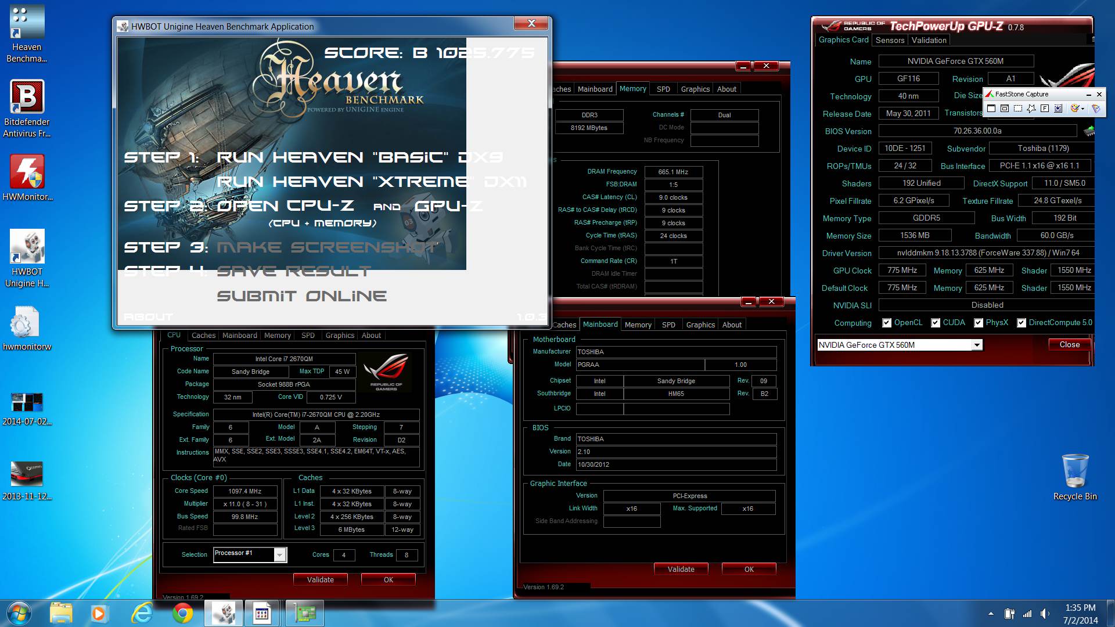Open the Recycle Bin
Image resolution: width=1115 pixels, height=627 pixels.
1075,477
